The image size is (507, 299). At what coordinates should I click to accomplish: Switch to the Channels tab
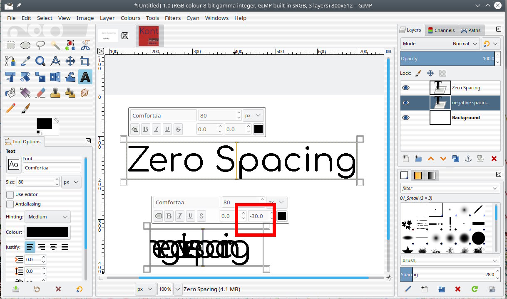pos(441,30)
